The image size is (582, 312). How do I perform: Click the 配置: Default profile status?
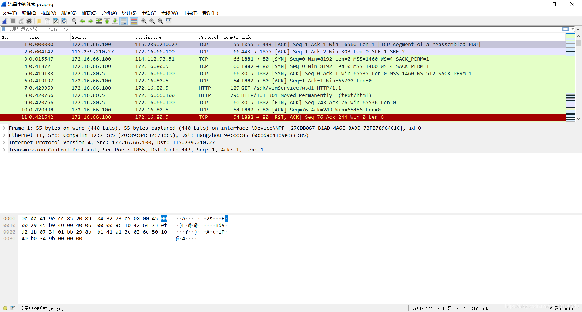(x=565, y=308)
